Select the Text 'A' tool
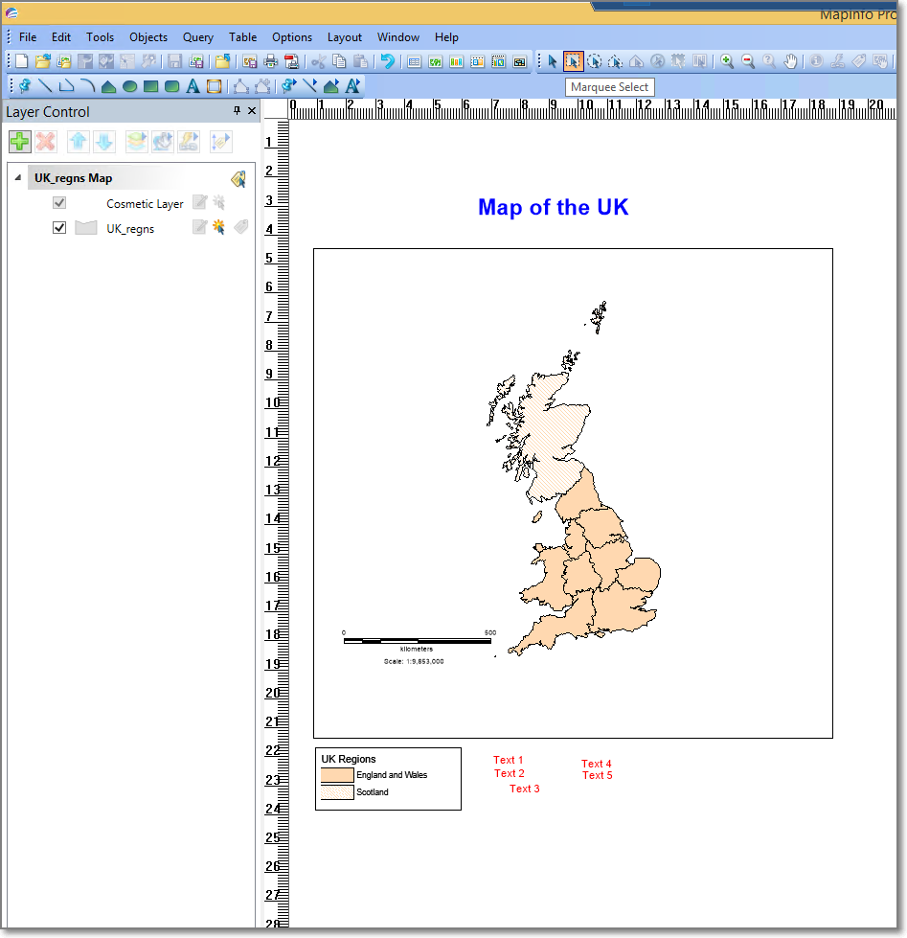Screen dimensions: 907x938 (193, 86)
